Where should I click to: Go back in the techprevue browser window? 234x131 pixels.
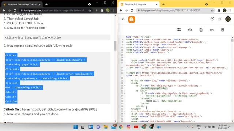point(4,11)
